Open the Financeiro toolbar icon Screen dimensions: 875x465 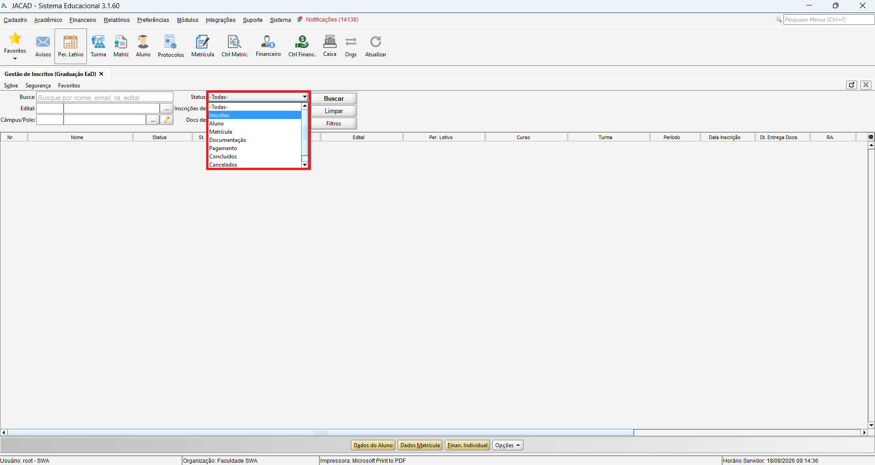268,42
